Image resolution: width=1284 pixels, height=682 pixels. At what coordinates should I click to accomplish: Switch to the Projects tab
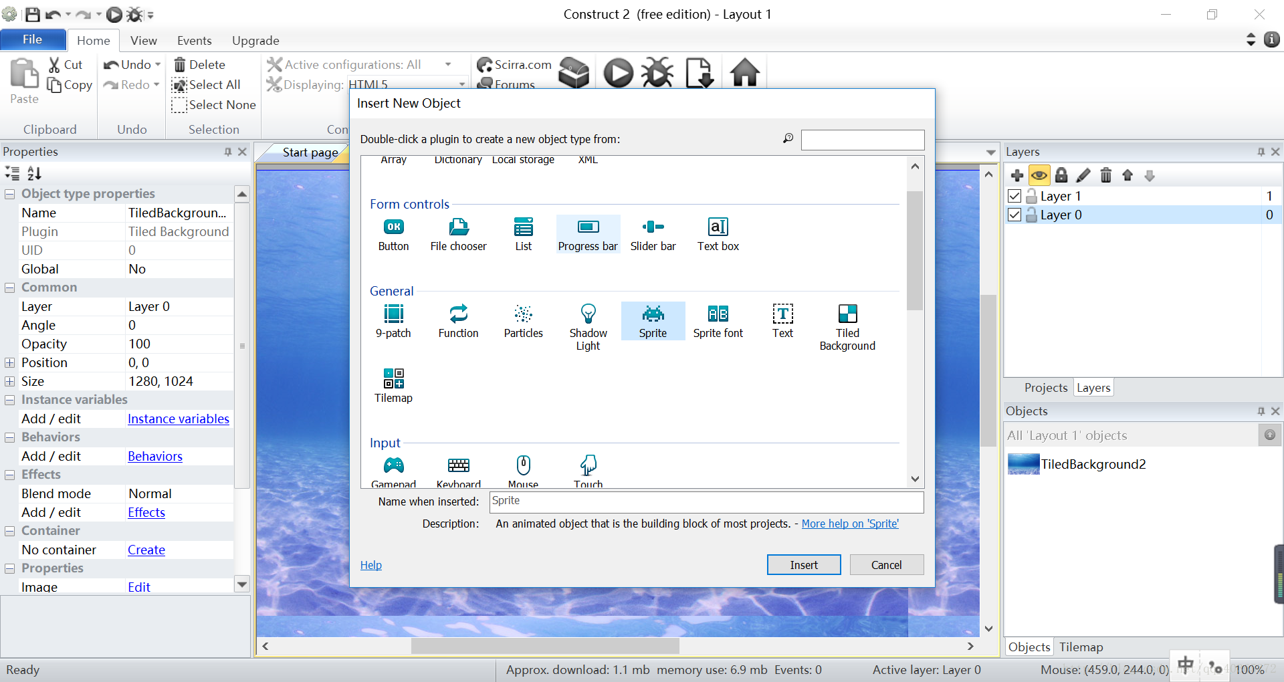[x=1046, y=388]
